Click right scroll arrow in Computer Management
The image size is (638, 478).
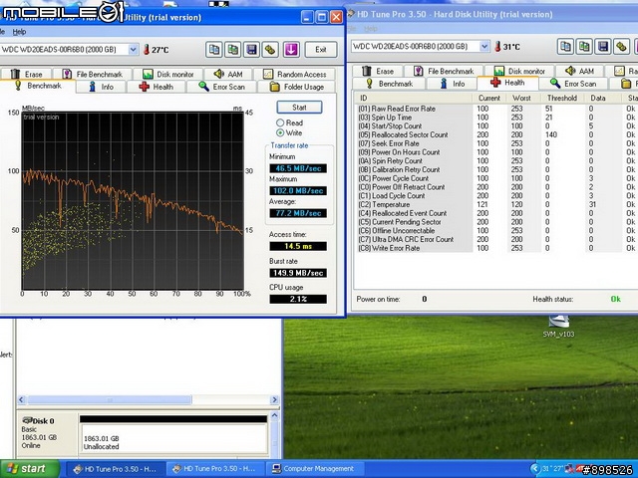click(x=275, y=400)
